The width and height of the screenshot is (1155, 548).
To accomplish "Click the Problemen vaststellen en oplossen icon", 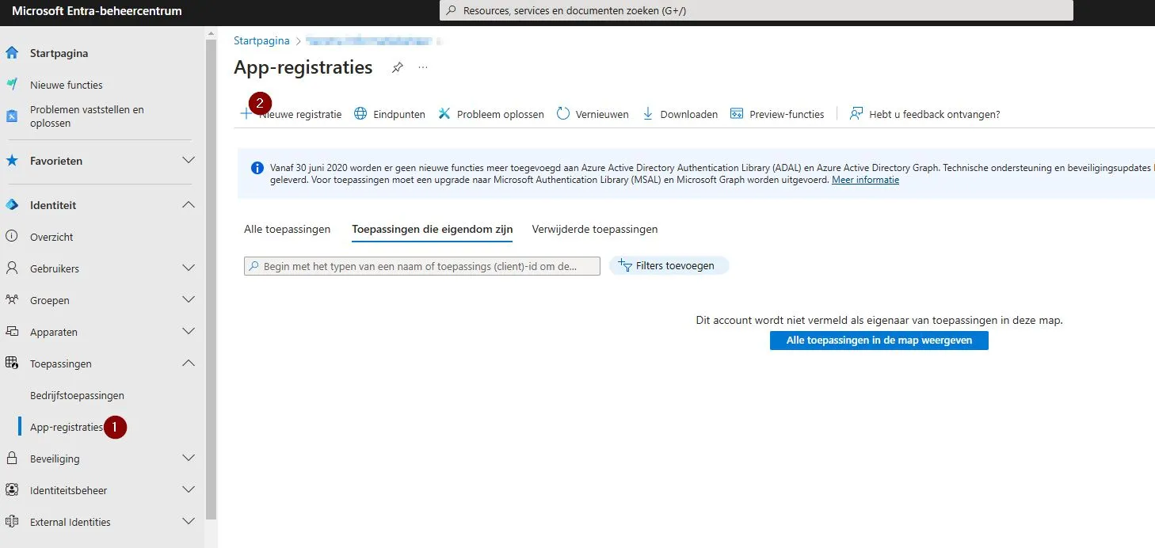I will point(12,116).
